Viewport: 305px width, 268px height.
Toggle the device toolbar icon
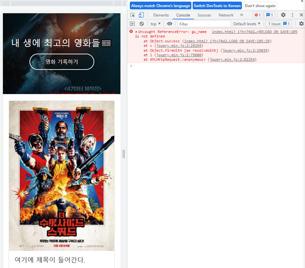(x=141, y=15)
